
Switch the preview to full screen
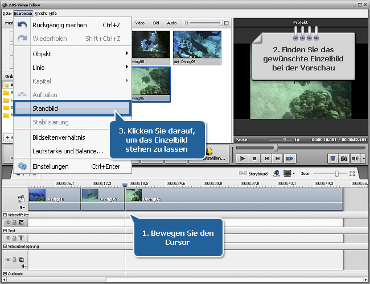tap(333, 158)
